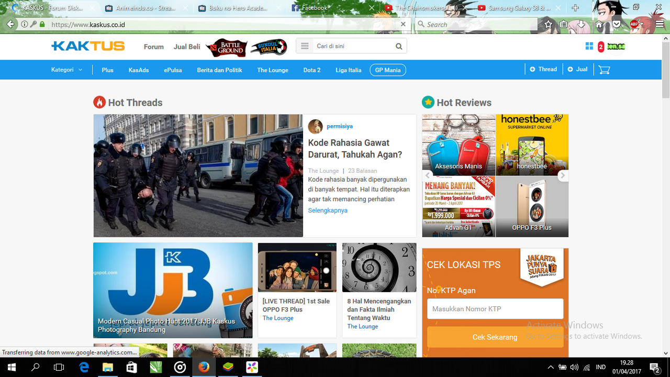Open the shopping cart icon
This screenshot has width=670, height=377.
pos(604,70)
